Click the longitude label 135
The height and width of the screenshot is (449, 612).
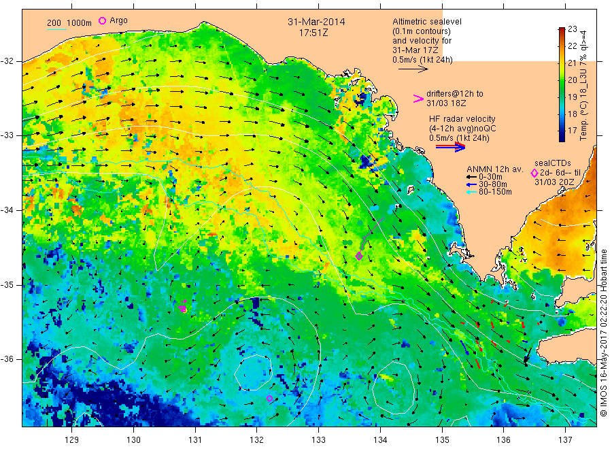pyautogui.click(x=442, y=439)
